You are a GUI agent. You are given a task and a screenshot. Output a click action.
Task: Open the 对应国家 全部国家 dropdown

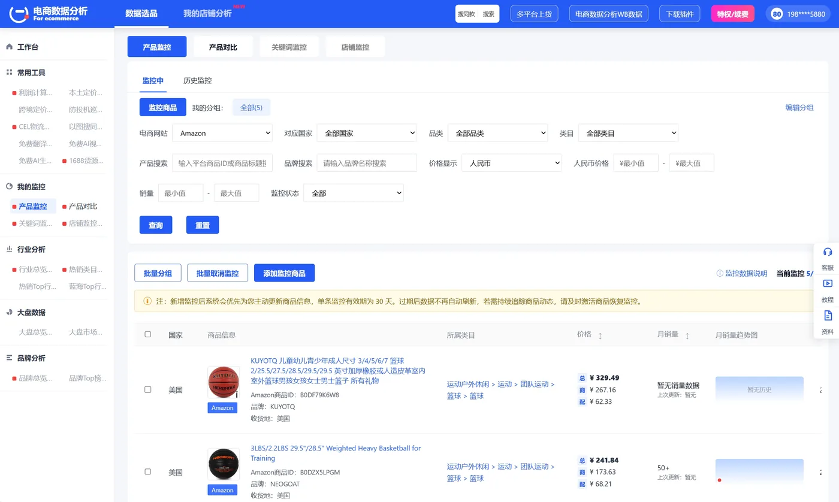click(x=367, y=133)
